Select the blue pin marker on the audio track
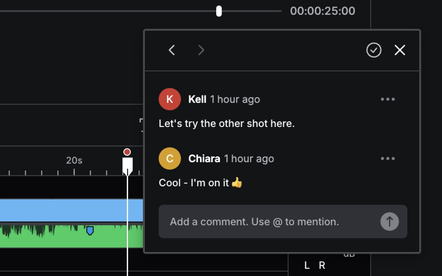 click(x=90, y=230)
